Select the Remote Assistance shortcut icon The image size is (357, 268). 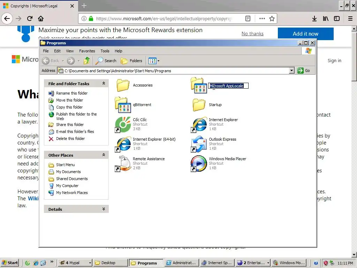point(123,164)
